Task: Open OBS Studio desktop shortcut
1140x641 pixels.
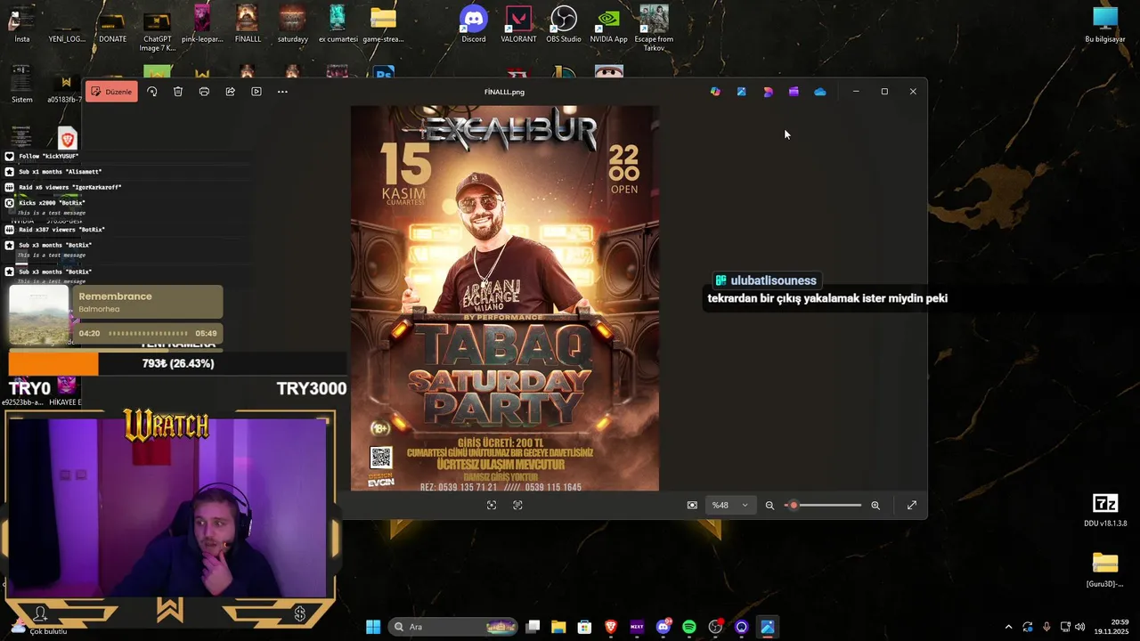Action: [564, 24]
